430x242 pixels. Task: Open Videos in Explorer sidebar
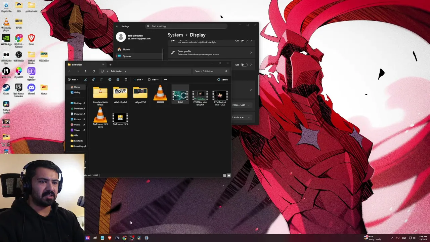click(x=76, y=130)
